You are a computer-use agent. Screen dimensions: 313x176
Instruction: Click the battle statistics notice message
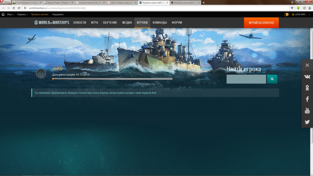click(x=155, y=93)
